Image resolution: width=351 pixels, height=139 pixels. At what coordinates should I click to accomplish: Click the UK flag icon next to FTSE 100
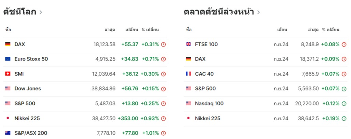click(188, 44)
